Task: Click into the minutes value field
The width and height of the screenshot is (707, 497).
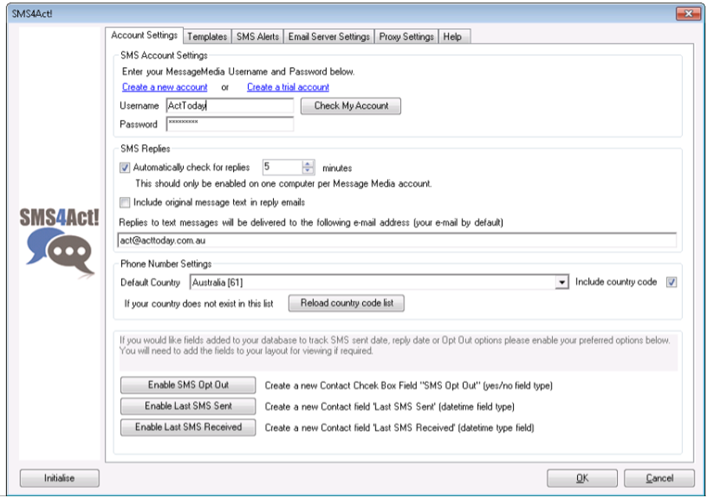Action: (x=282, y=167)
